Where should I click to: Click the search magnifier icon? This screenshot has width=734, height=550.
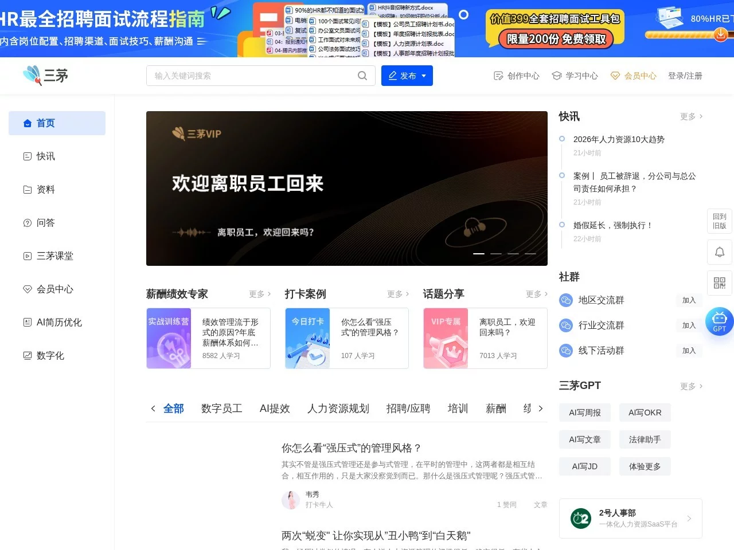362,75
